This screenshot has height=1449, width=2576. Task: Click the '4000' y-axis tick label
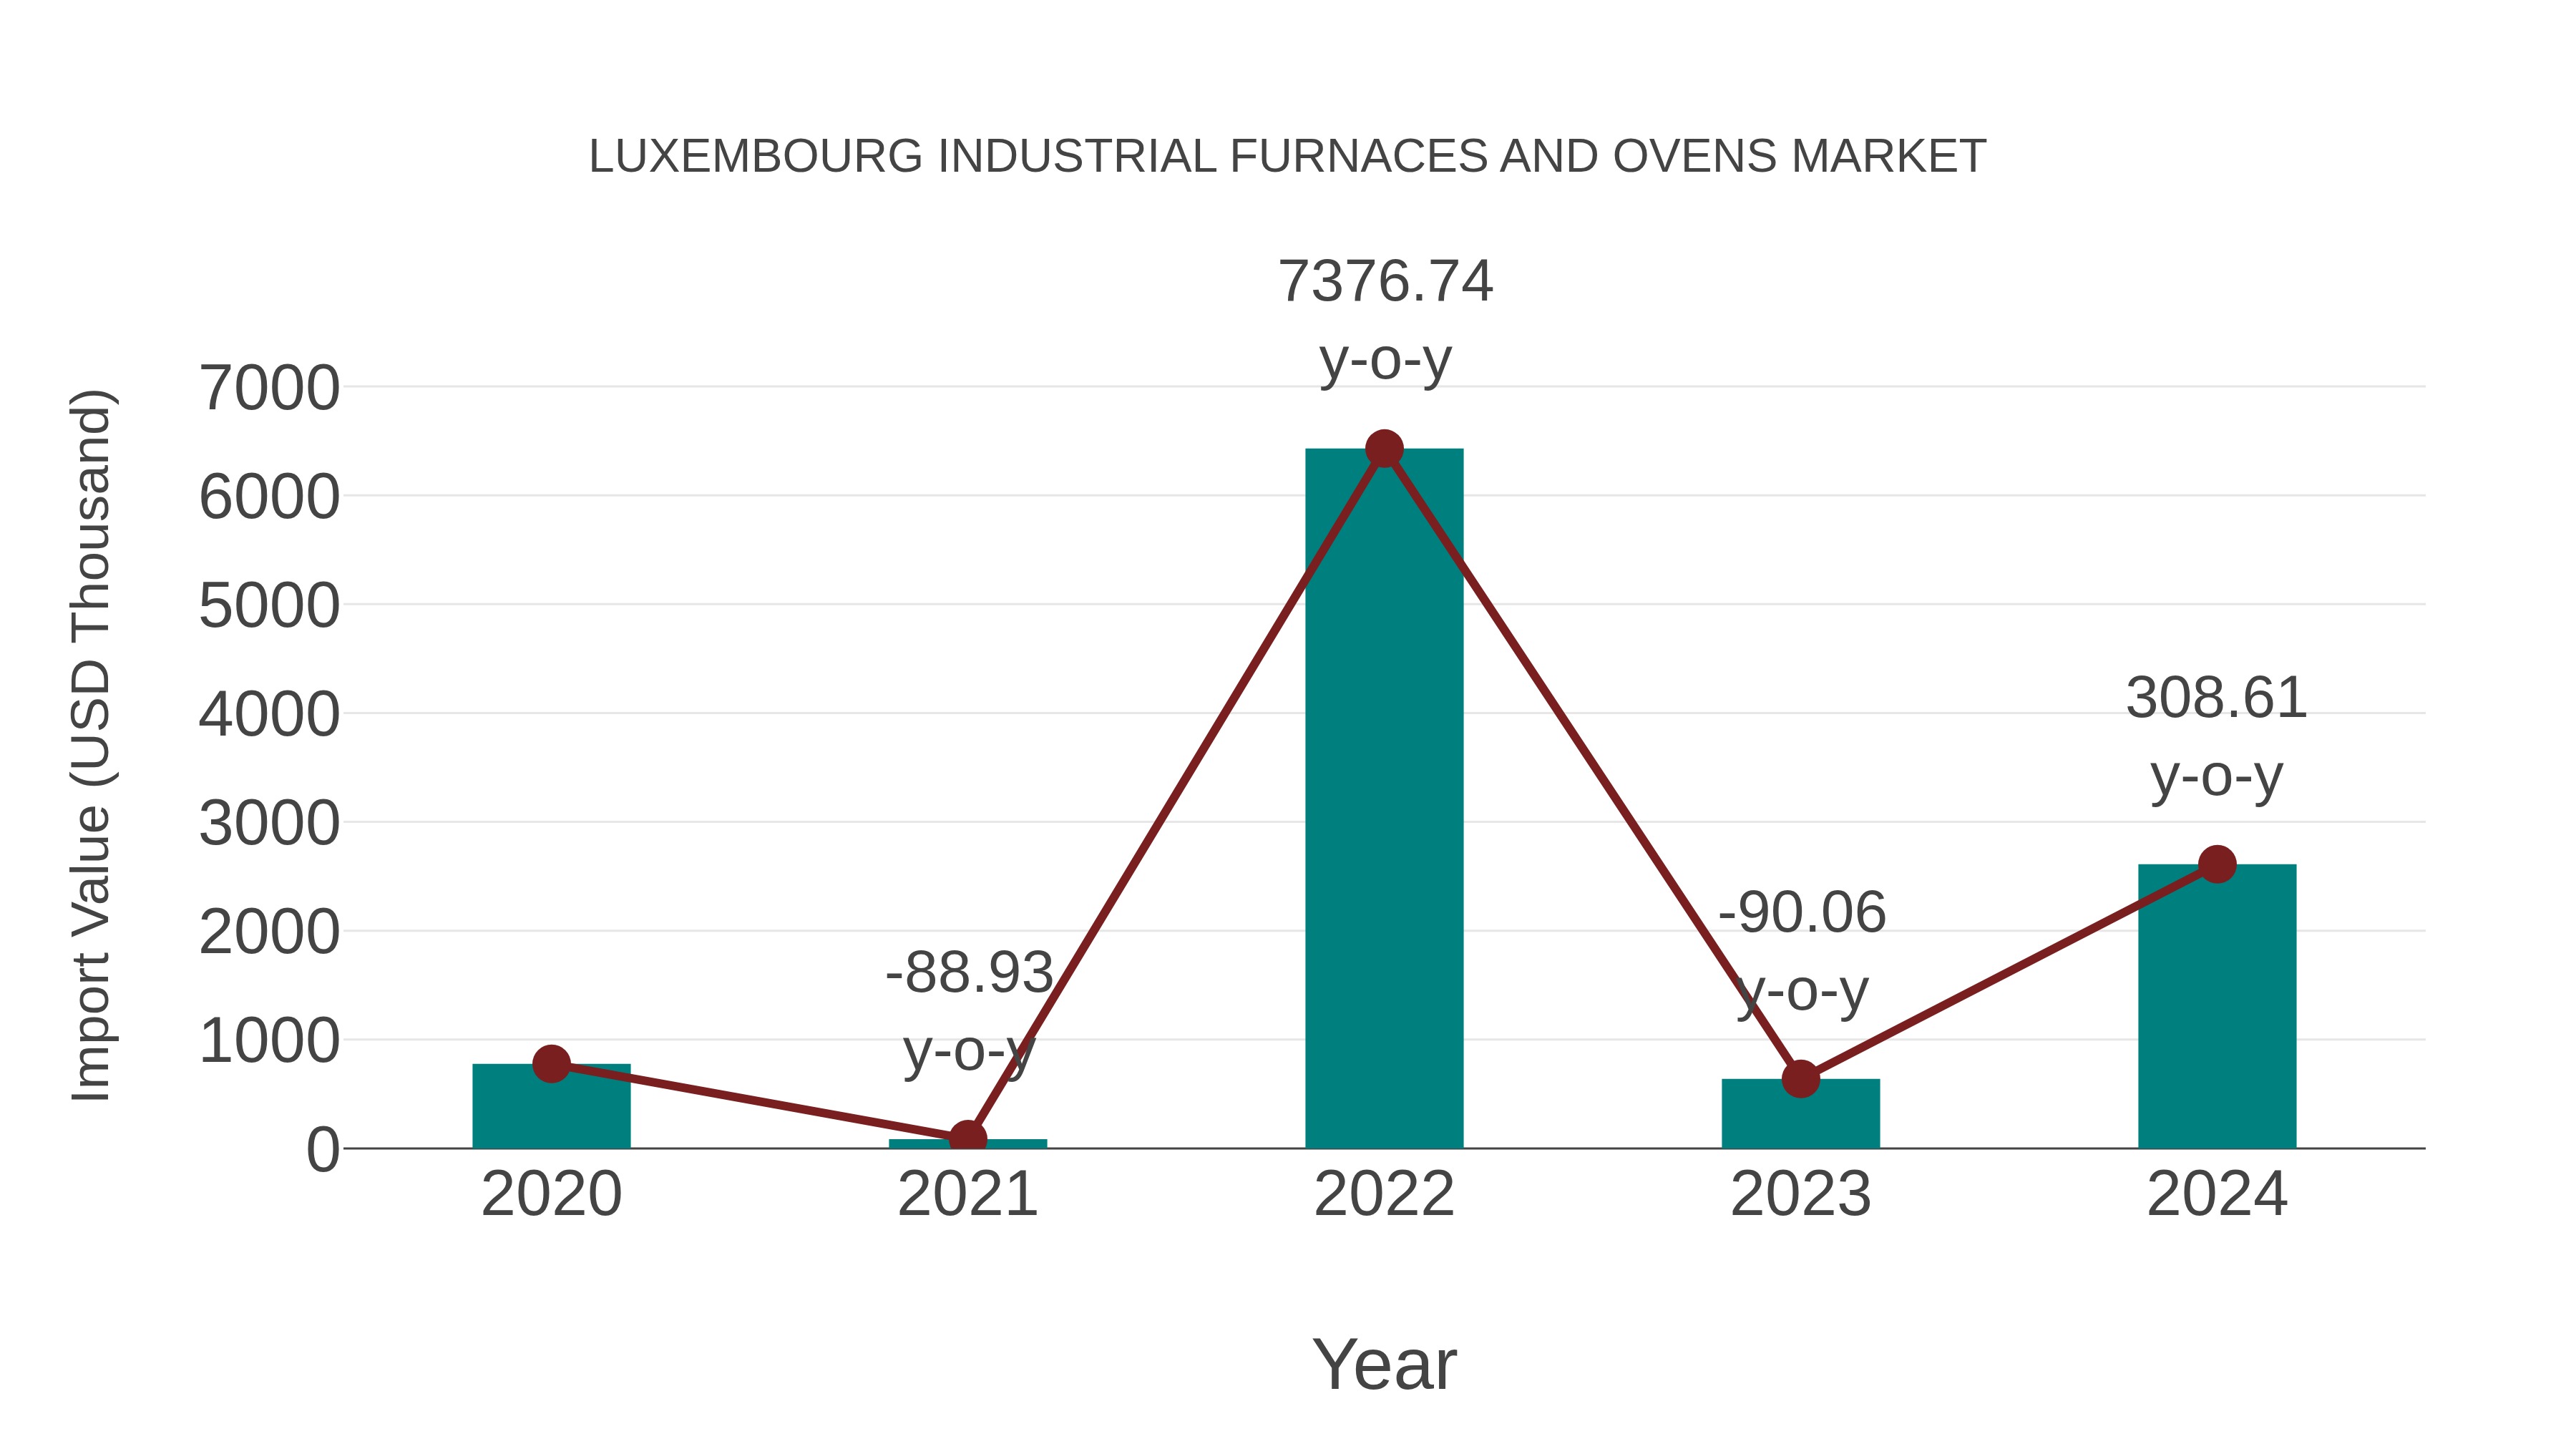pos(269,715)
